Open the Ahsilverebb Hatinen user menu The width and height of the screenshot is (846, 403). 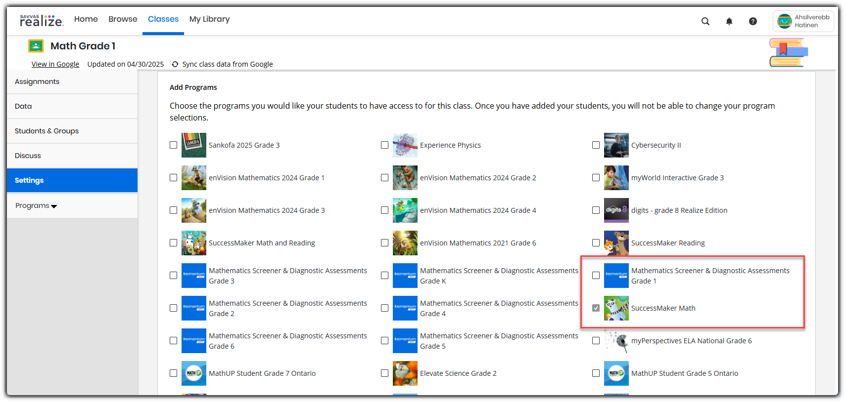click(x=803, y=21)
